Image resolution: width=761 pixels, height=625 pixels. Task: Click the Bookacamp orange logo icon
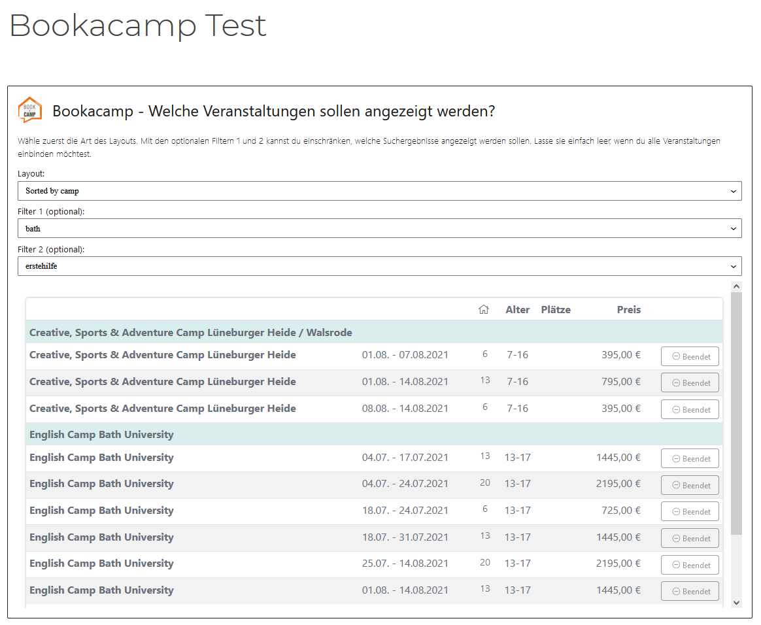tap(30, 110)
